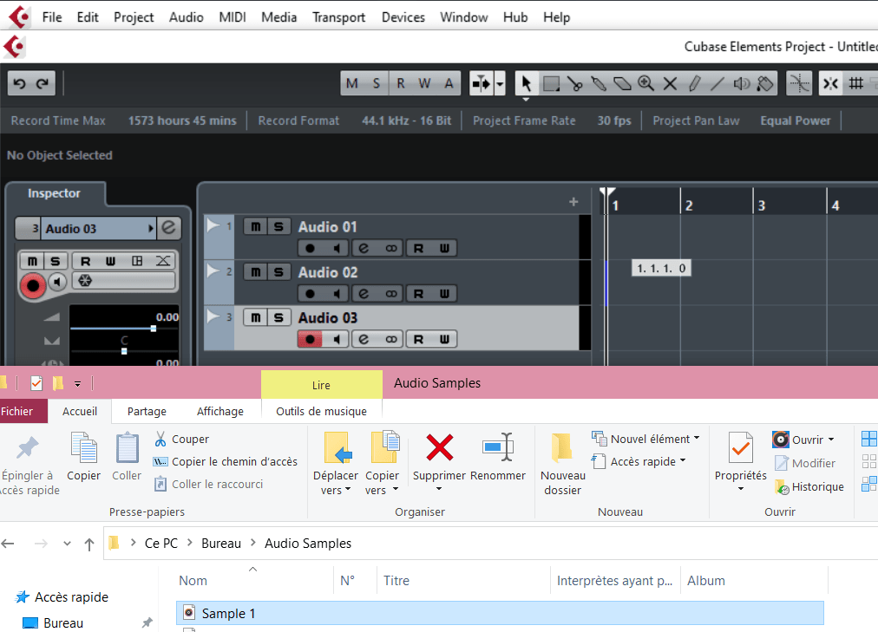Open Edit Channel Settings for Audio 01

click(363, 247)
